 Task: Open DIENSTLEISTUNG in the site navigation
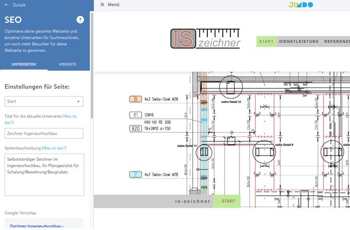pyautogui.click(x=298, y=41)
